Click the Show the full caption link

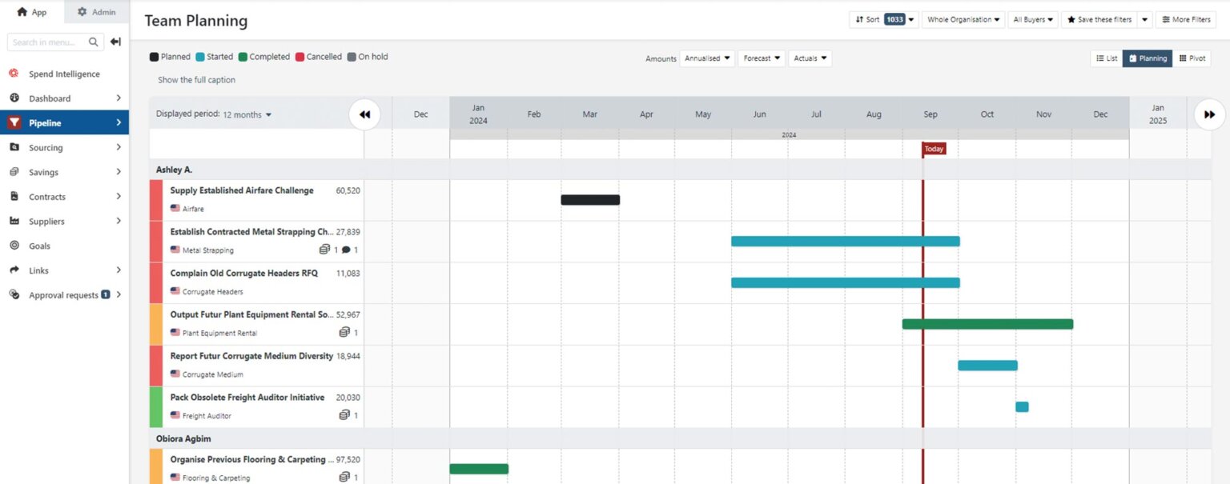tap(196, 79)
